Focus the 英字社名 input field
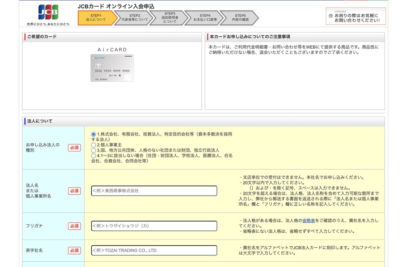This screenshot has width=407, height=267. coord(154,250)
